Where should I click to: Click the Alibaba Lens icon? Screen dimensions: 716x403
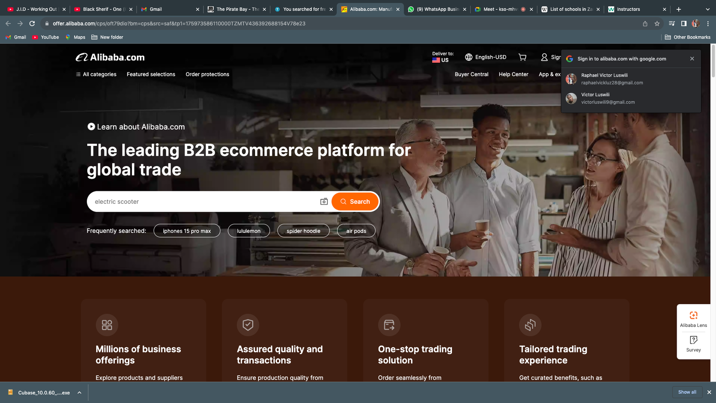tap(693, 316)
